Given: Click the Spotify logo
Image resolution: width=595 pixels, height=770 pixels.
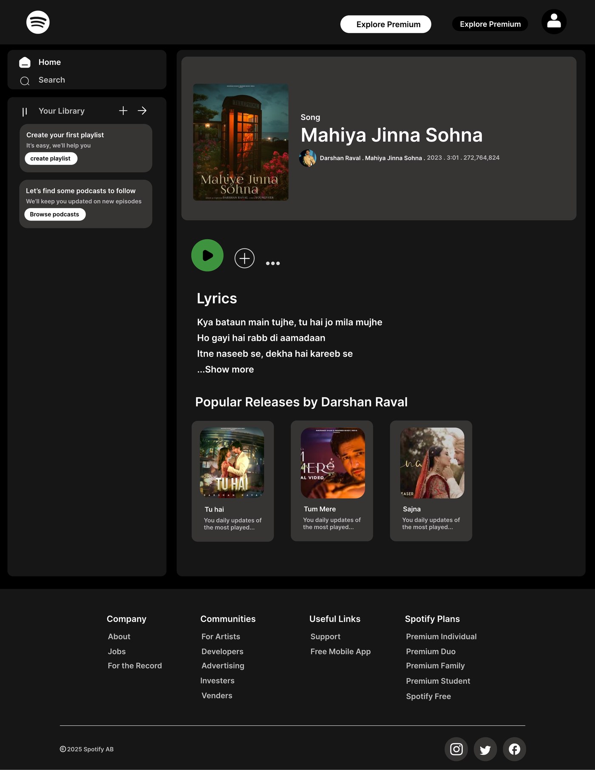Looking at the screenshot, I should point(38,22).
